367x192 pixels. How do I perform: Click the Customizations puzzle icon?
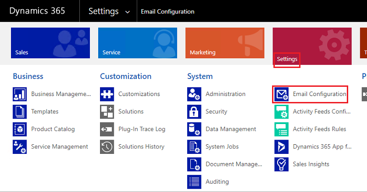[107, 94]
